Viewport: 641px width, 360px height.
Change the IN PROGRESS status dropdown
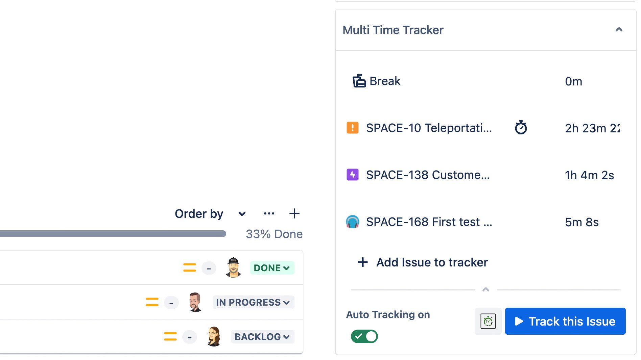point(253,302)
